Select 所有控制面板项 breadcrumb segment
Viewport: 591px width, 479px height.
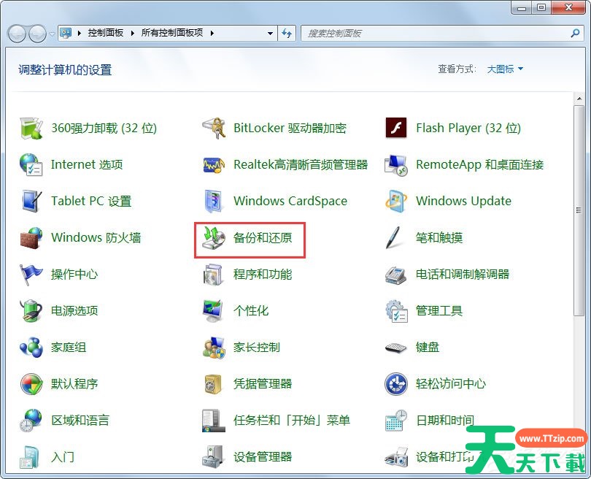pos(172,33)
